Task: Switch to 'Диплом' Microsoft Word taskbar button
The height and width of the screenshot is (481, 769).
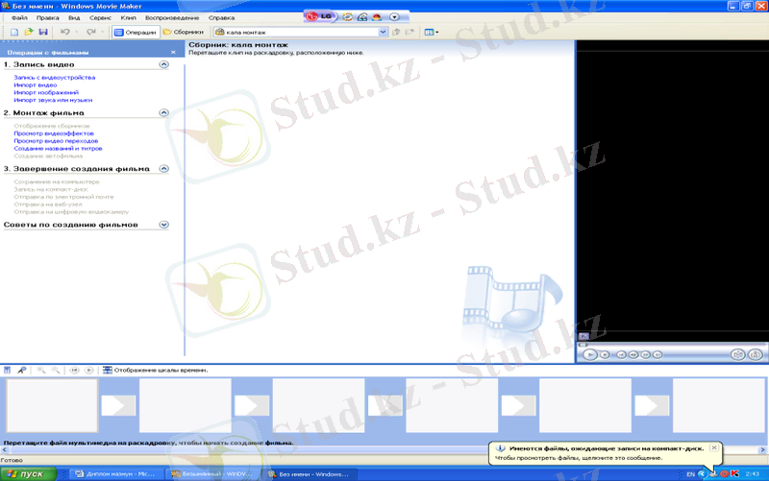Action: pyautogui.click(x=115, y=473)
